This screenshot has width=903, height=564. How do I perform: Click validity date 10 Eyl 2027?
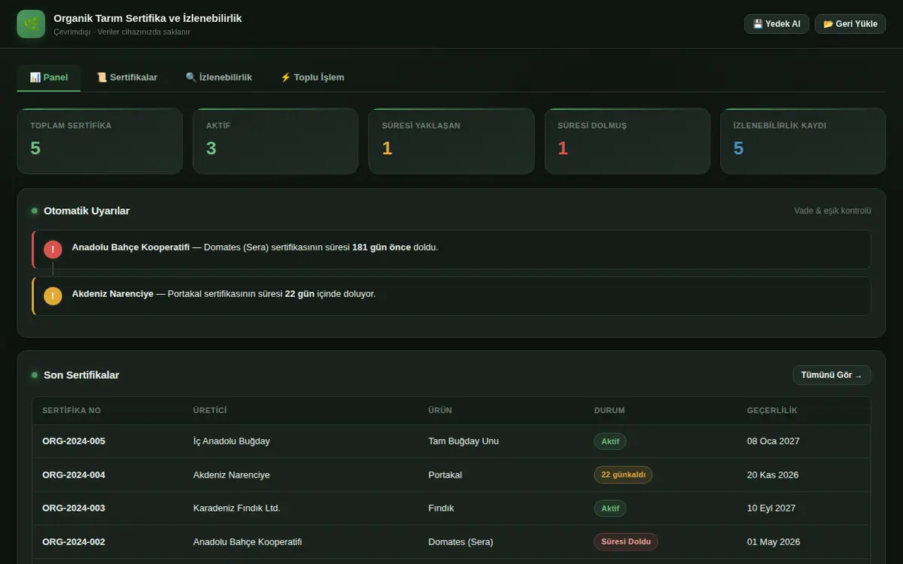[x=771, y=508]
